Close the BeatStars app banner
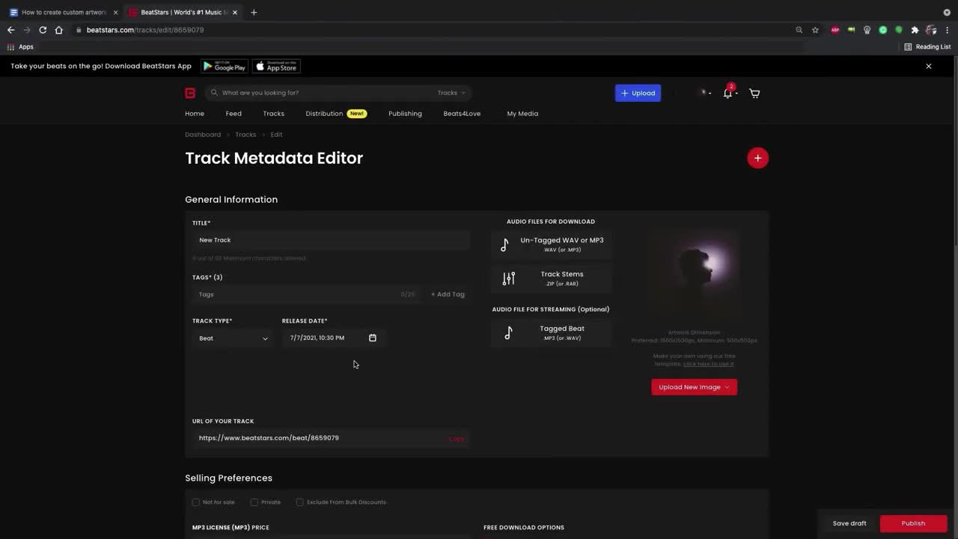Image resolution: width=958 pixels, height=539 pixels. pos(929,66)
